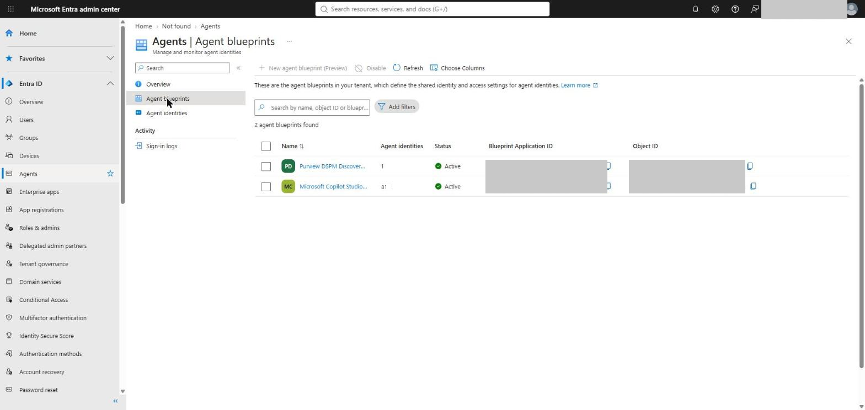Screen dimensions: 865x410
Task: Check the Microsoft Copilot Studio row
Action: [266, 187]
